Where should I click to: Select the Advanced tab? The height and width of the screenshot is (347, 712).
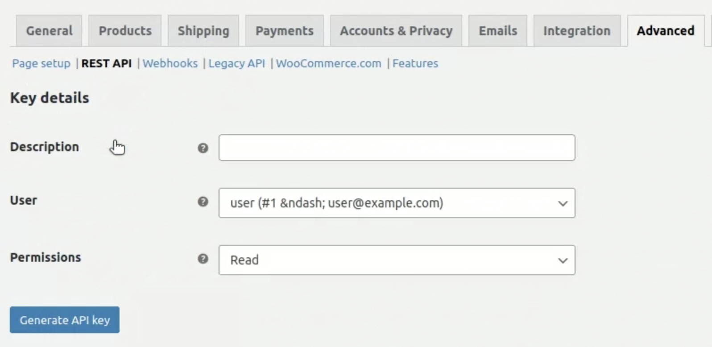pos(665,31)
